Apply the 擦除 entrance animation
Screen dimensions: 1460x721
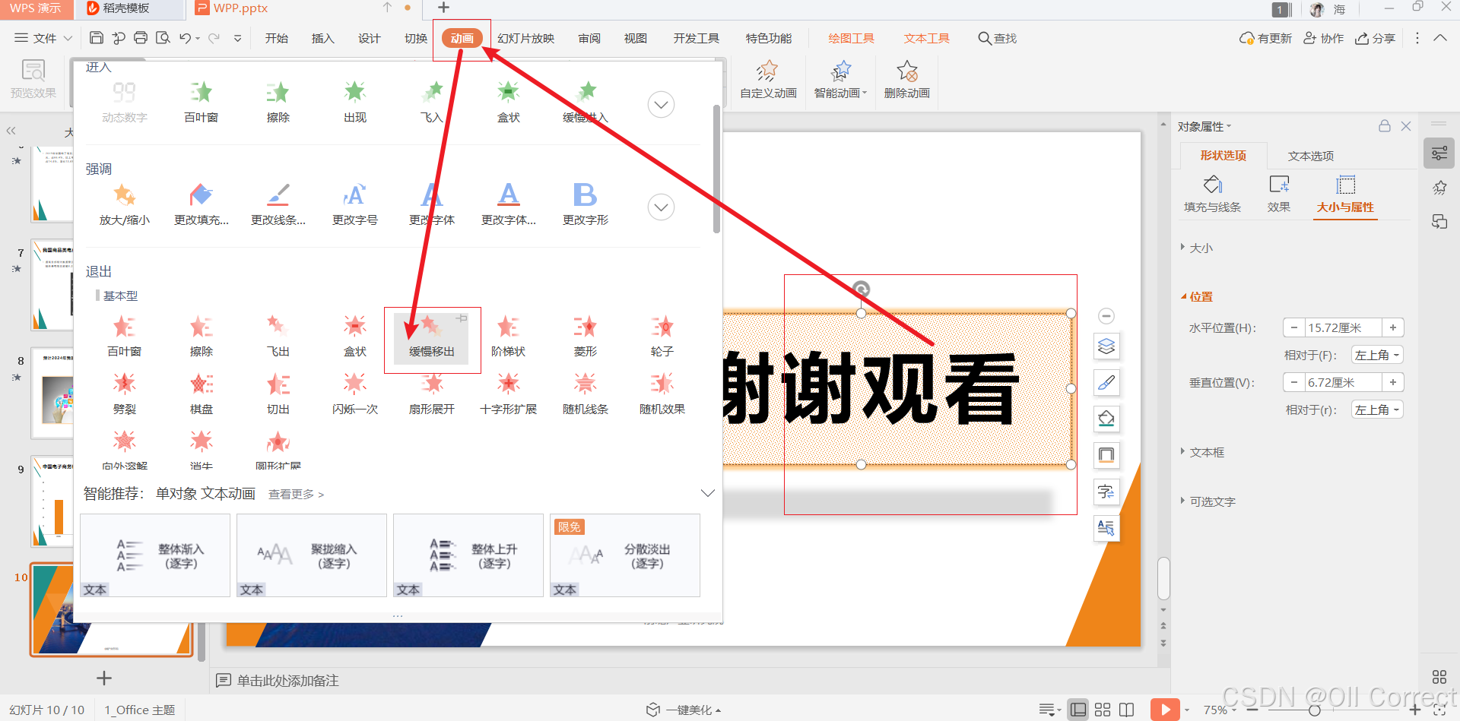click(278, 102)
